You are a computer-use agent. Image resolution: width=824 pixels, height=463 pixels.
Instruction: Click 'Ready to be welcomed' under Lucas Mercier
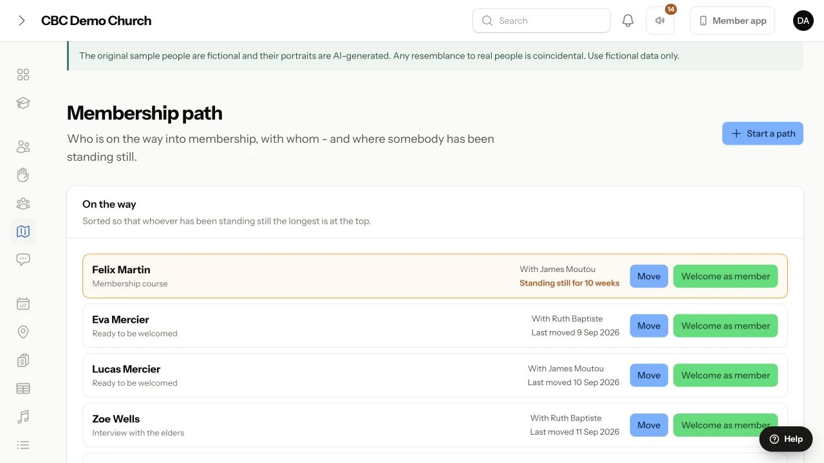(x=135, y=383)
